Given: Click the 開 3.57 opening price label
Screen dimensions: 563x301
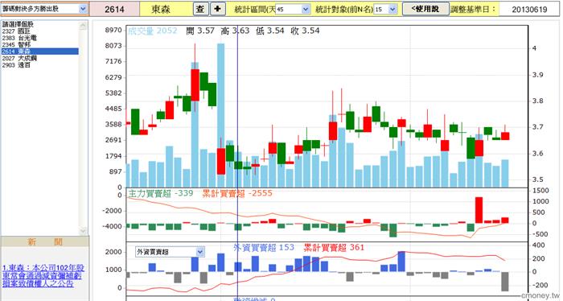Looking at the screenshot, I should click(x=200, y=31).
